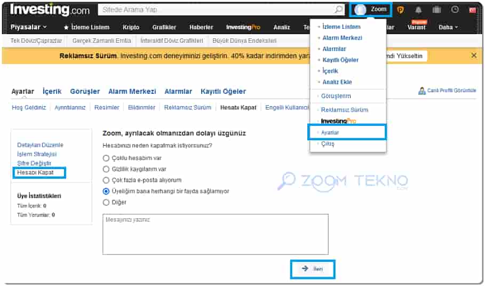Click the clock icon in header
485x286 pixels.
455,10
